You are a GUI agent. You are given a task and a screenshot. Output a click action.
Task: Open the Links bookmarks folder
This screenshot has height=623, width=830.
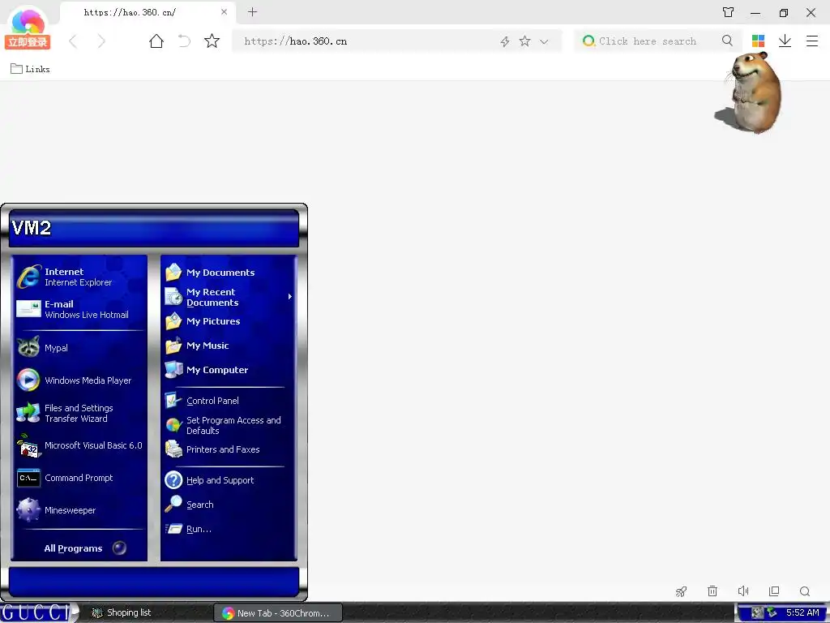[30, 69]
